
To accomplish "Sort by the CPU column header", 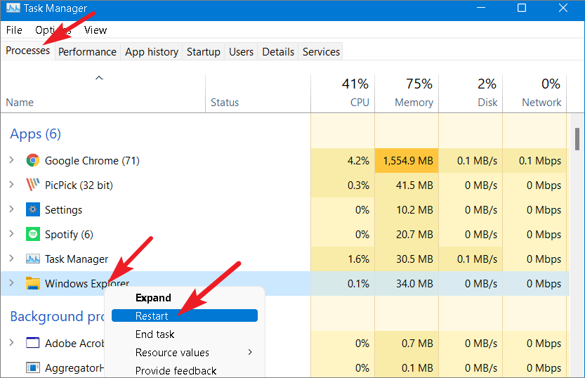I will (x=343, y=93).
